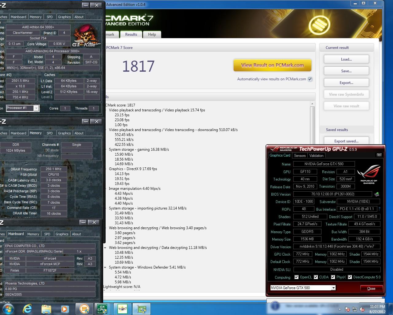Switch to Validation tab in GPU-Z
Screen dimensions: 393x315
(316, 156)
